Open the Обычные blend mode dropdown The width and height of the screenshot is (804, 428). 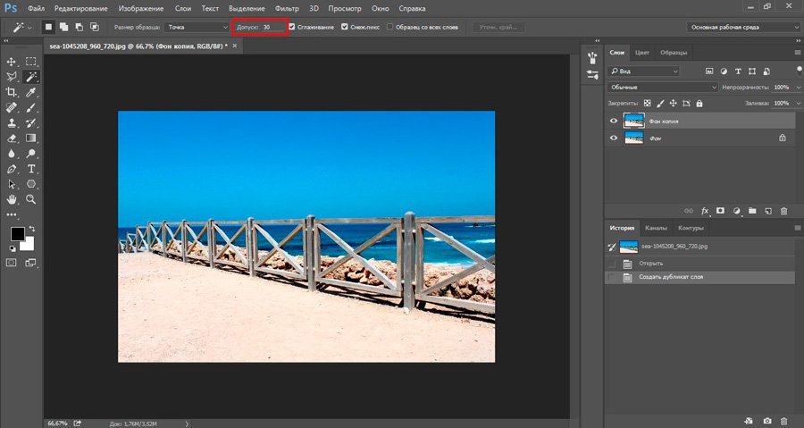(x=662, y=88)
